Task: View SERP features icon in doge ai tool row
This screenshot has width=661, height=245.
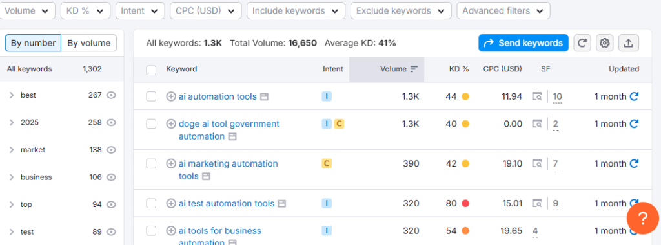Action: tap(536, 124)
